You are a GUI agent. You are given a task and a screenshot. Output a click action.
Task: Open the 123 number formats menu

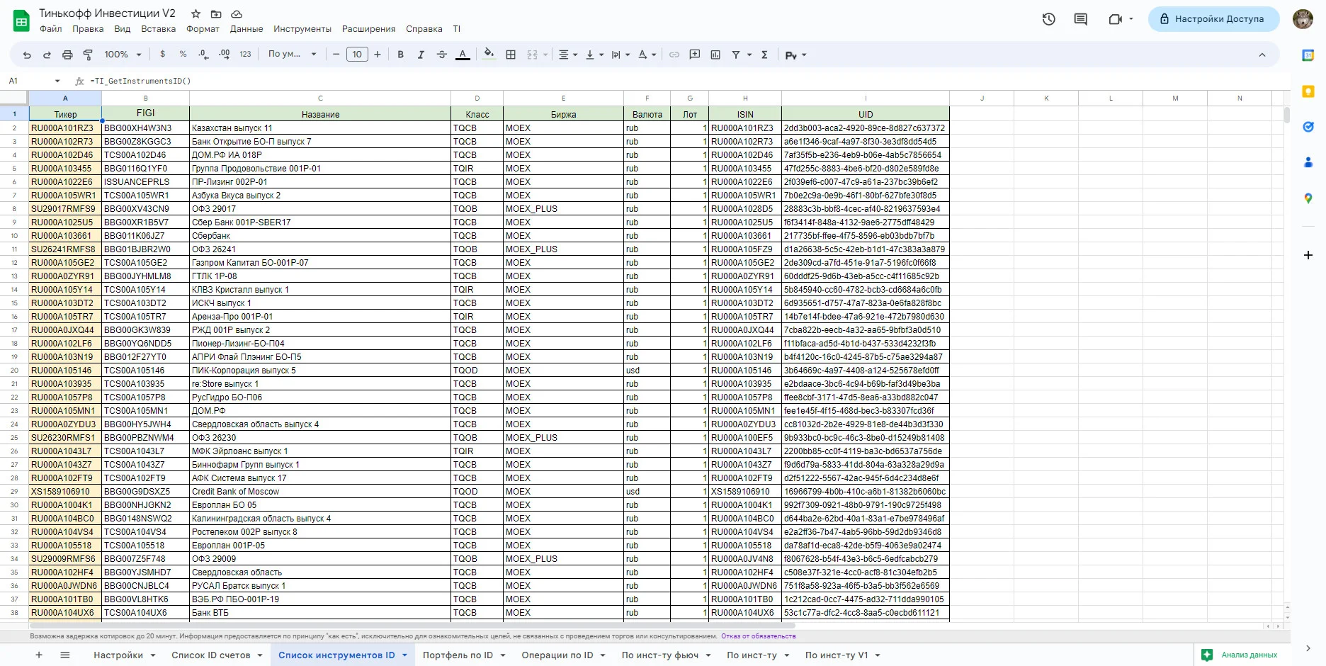246,55
